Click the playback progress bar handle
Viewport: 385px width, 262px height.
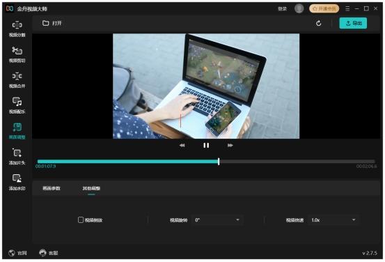(219, 162)
